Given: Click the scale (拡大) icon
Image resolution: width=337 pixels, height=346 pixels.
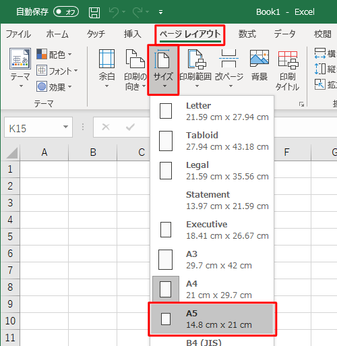Looking at the screenshot, I should coord(320,84).
